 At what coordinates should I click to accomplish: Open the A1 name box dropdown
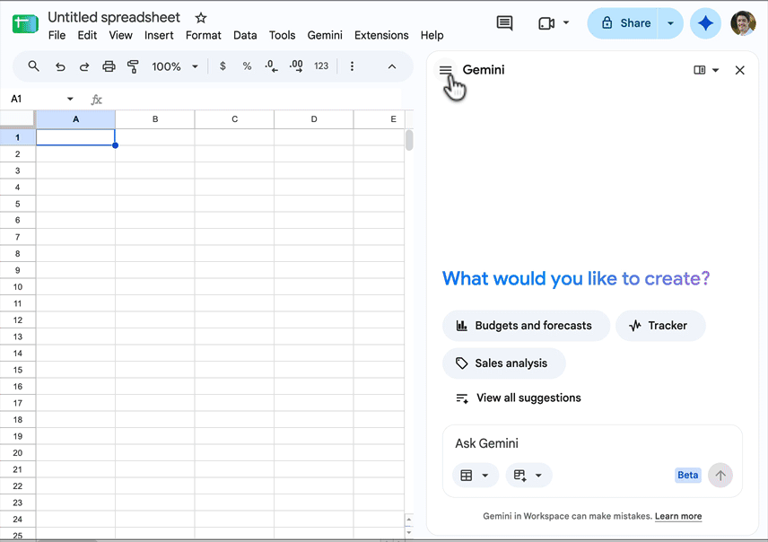tap(70, 99)
